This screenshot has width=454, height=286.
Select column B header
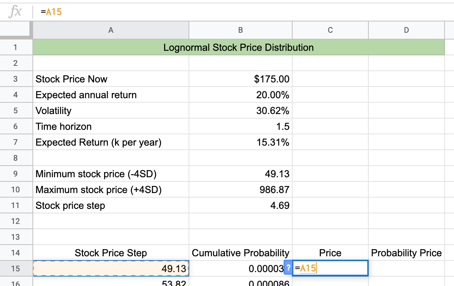(241, 30)
